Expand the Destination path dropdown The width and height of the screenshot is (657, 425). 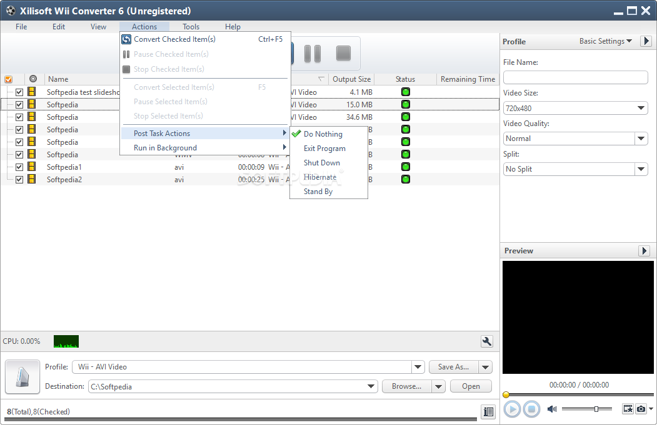[371, 386]
